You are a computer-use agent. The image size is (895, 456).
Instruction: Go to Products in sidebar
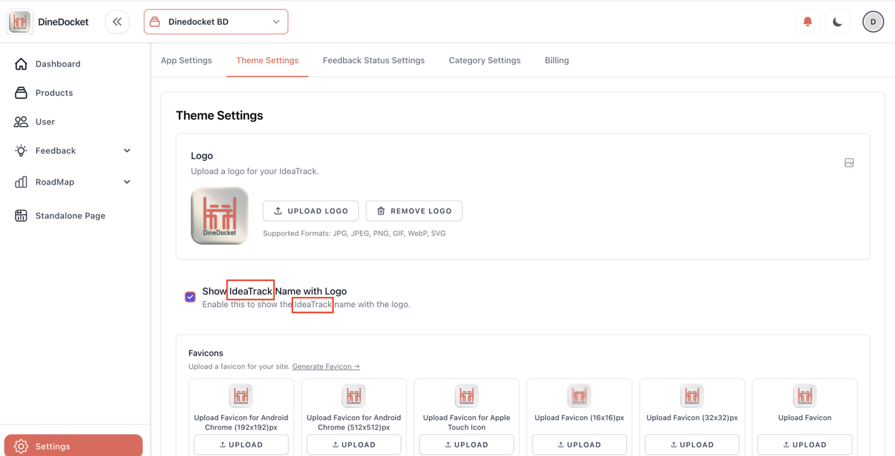pos(54,93)
